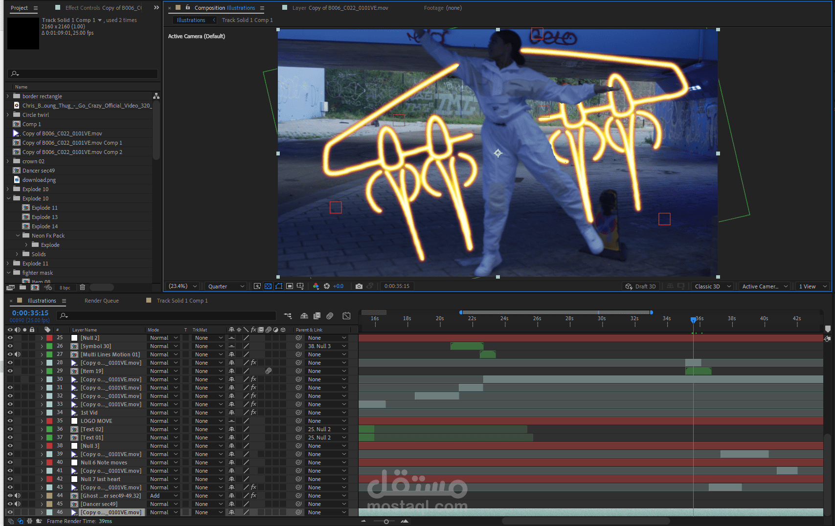
Task: Toggle visibility of Null 7 last heart layer
Action: click(10, 479)
